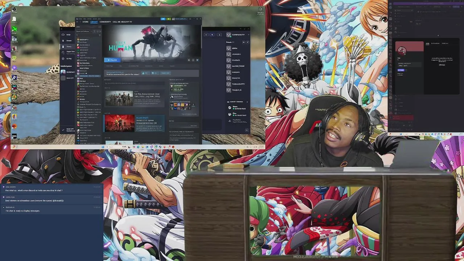Click the taskbar search box
The image size is (464, 261).
(116, 147)
